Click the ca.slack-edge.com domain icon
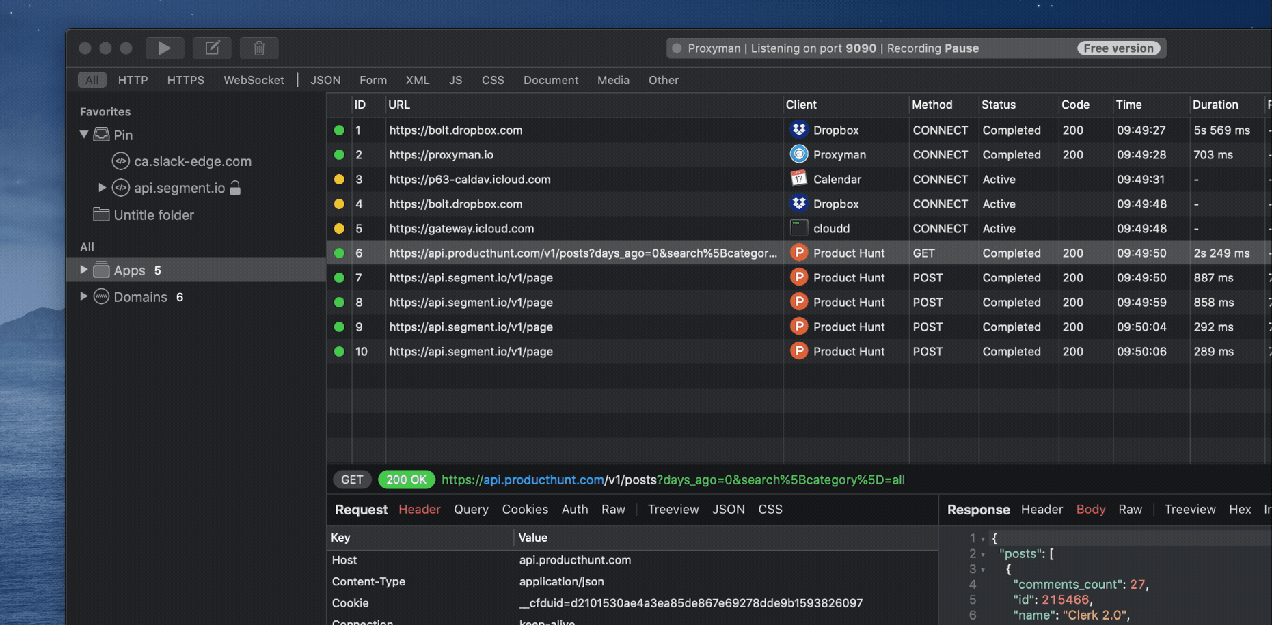Screen dimensions: 1272x625 point(120,161)
